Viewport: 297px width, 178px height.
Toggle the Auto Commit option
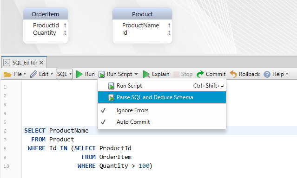[162, 122]
